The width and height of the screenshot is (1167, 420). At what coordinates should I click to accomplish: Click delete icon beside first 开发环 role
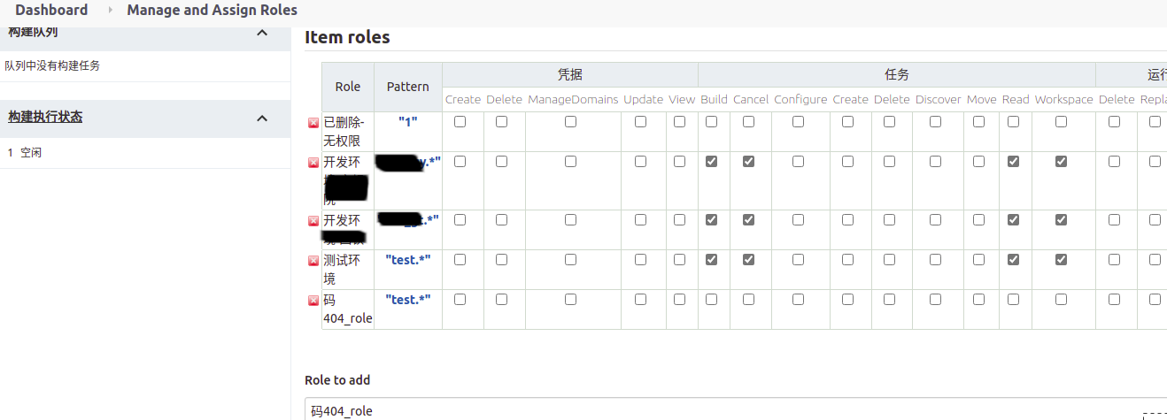(x=313, y=163)
